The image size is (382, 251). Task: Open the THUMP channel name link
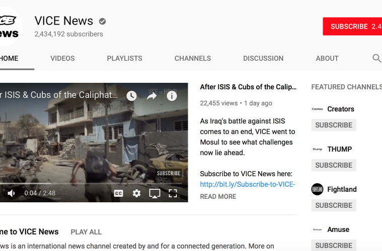(x=340, y=149)
